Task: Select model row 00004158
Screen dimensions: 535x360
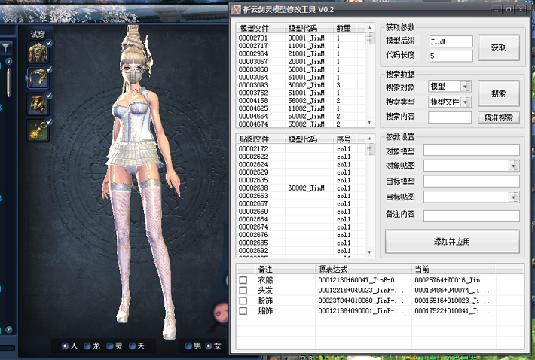Action: coord(301,101)
